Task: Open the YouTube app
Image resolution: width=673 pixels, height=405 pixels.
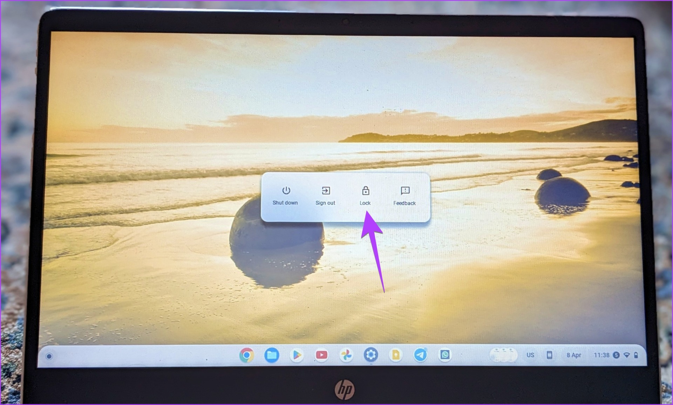Action: click(x=321, y=355)
